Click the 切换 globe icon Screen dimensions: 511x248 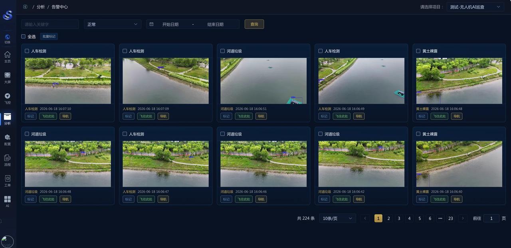click(7, 37)
